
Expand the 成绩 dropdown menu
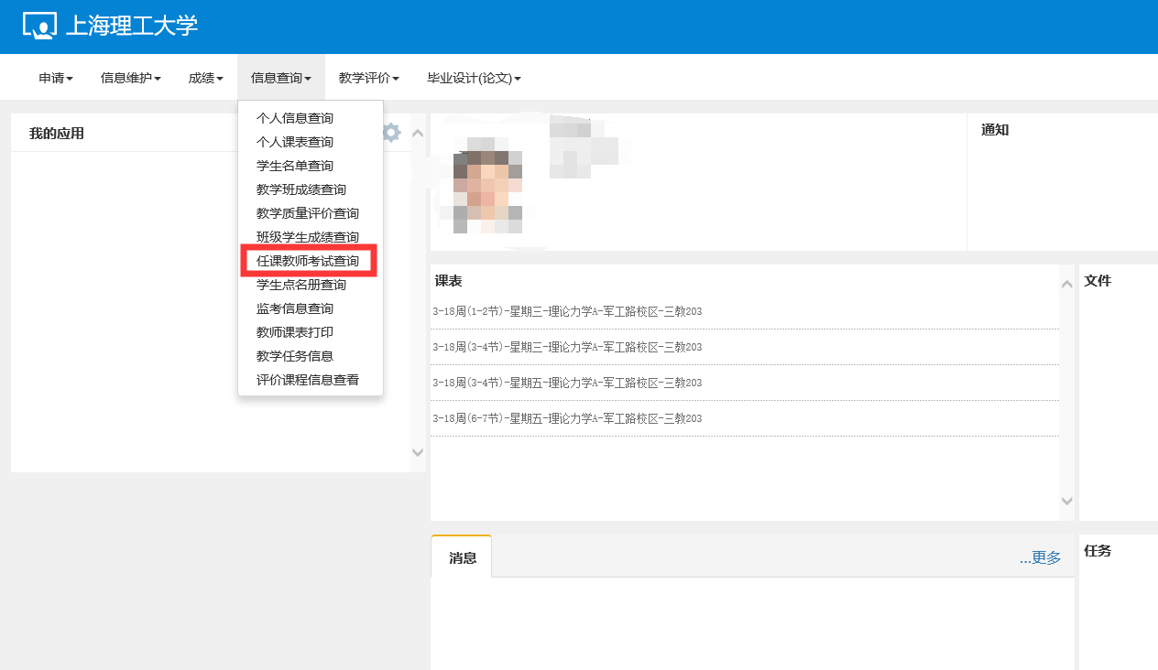click(x=205, y=79)
